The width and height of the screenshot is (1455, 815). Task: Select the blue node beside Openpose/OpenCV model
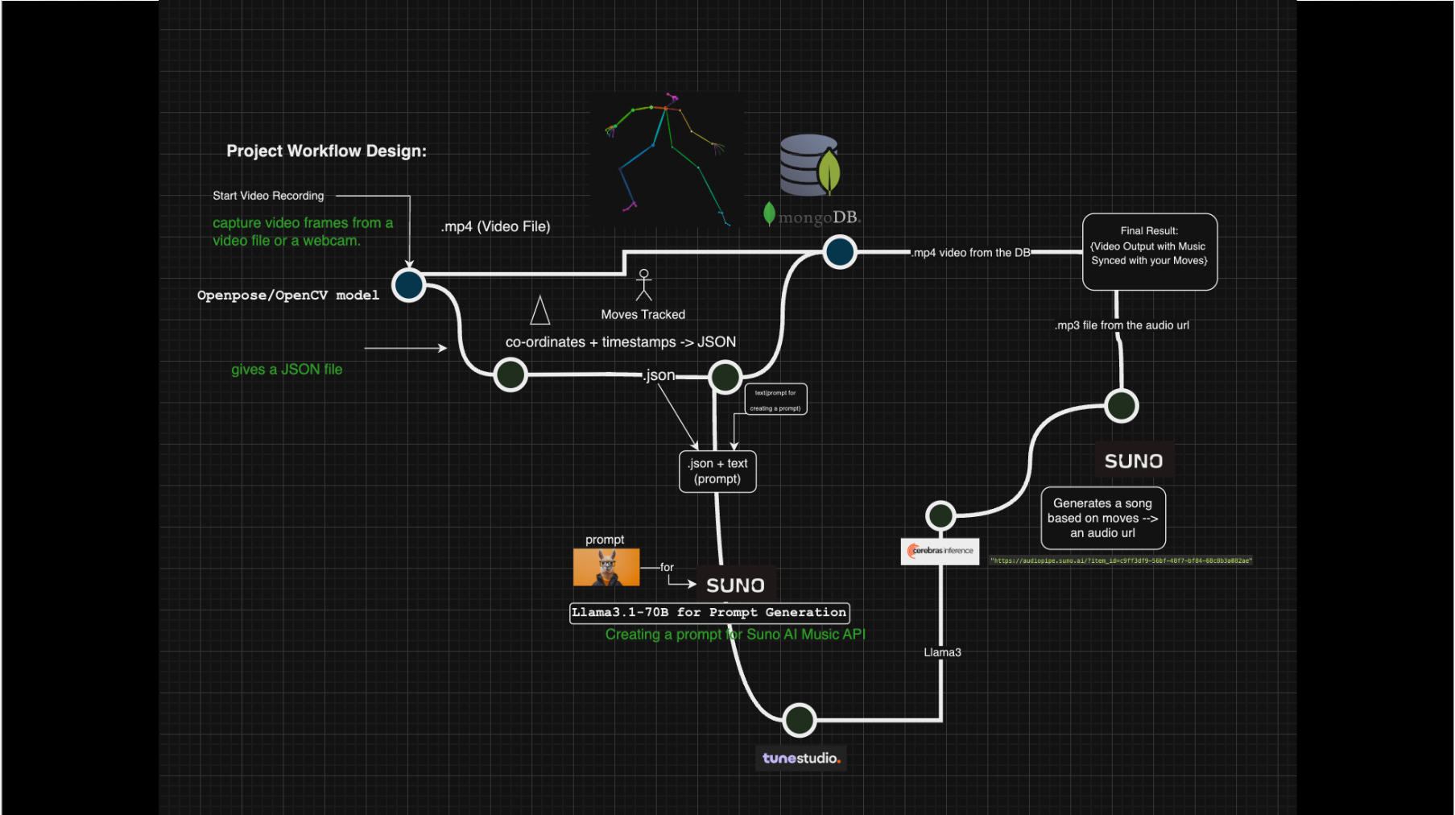(409, 285)
